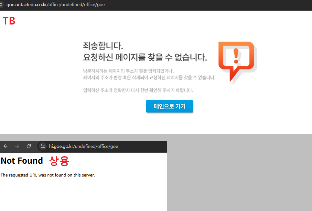Screen dimensions: 312x211
Task: Click the orange exclamation speech bubble icon
Action: point(236,61)
